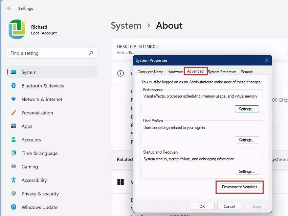Screen dimensions: 288x216
Task: Open Apps settings page
Action: [52, 126]
